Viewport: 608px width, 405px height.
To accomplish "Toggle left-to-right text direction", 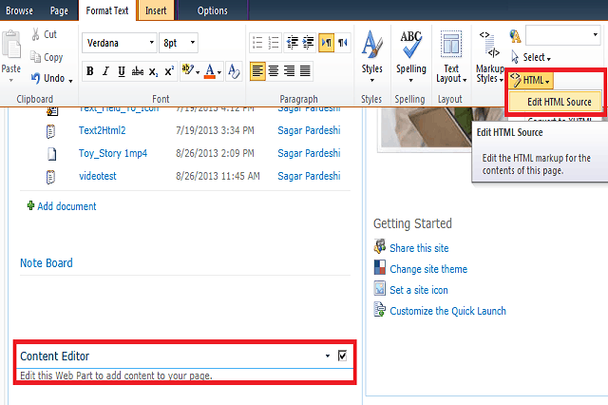I will [x=326, y=43].
